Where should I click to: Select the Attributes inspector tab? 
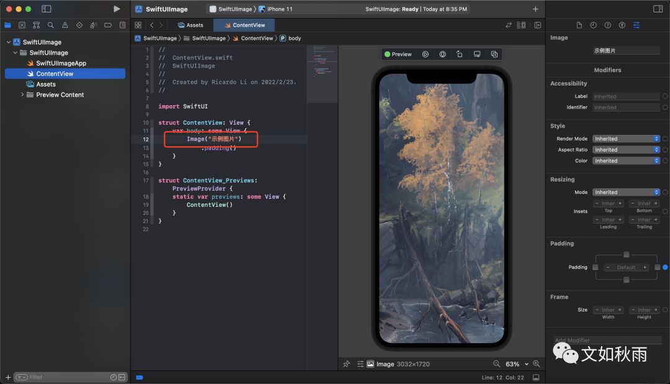click(636, 25)
